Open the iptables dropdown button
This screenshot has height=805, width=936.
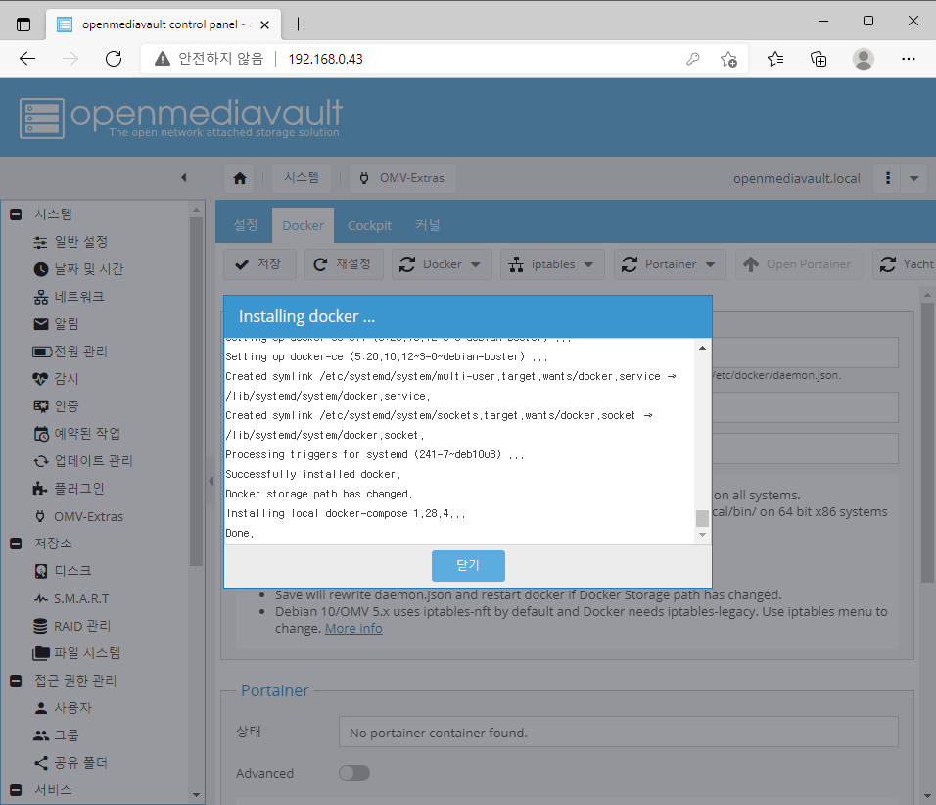[552, 264]
